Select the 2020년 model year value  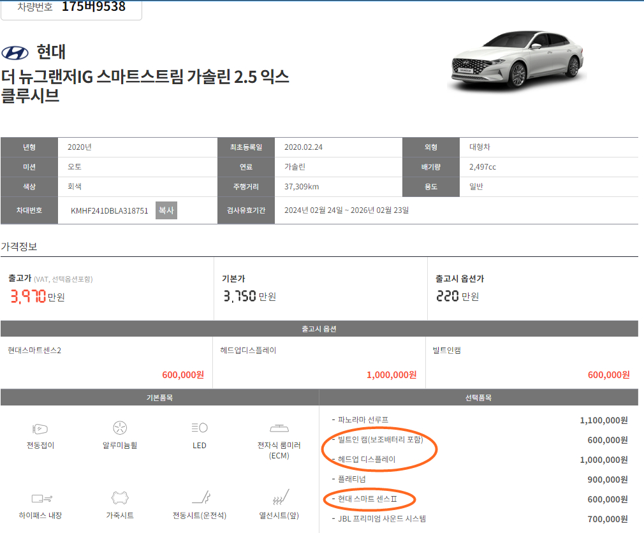(80, 147)
